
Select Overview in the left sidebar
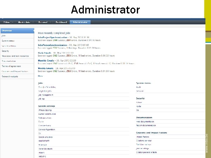[x=17, y=31]
